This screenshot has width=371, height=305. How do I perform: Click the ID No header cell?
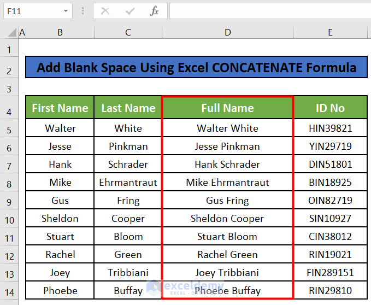point(331,108)
